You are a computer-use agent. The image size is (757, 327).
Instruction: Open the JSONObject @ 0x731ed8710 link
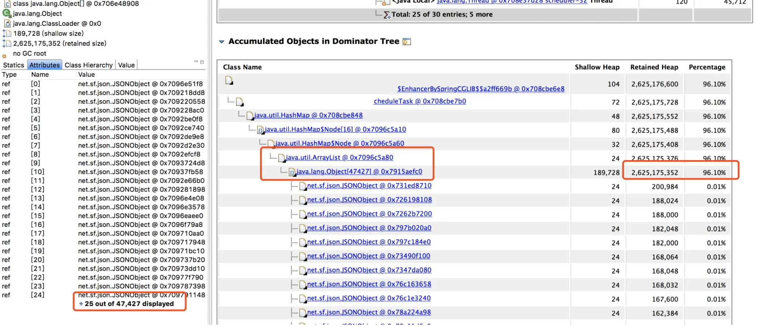(369, 186)
